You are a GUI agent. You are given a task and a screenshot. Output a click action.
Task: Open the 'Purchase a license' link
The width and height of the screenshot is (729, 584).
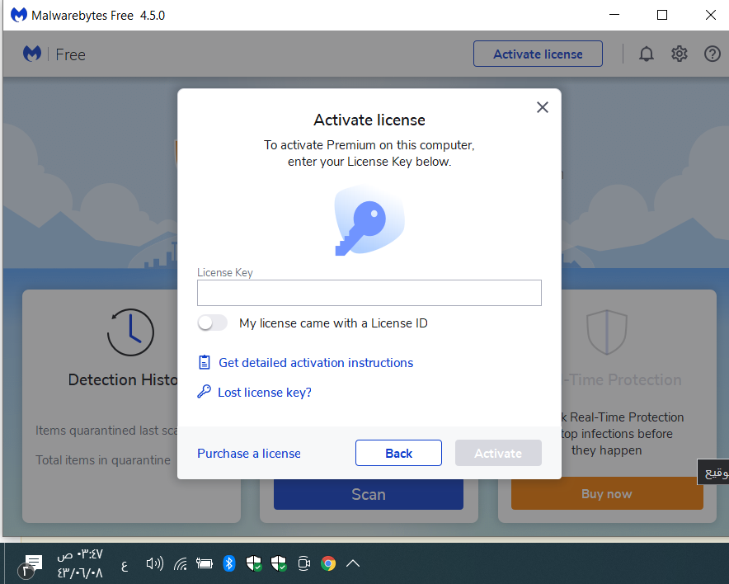[x=249, y=454]
